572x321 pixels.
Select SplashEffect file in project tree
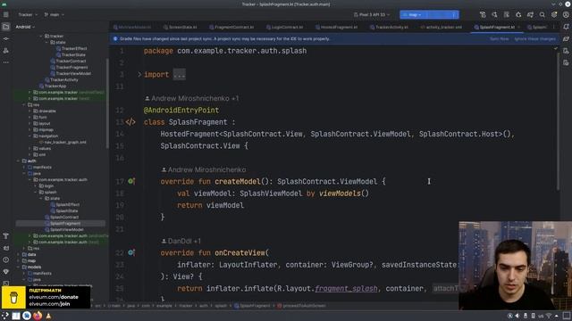[x=67, y=204]
